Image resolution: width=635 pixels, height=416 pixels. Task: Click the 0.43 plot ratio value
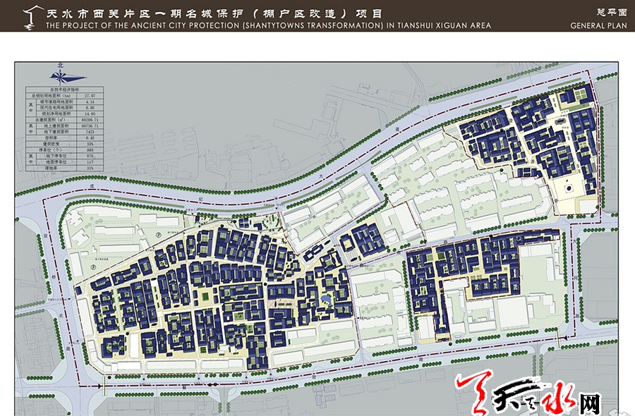point(90,137)
